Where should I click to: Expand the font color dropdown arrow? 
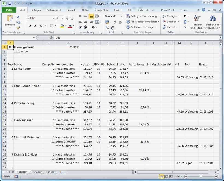click(74, 26)
